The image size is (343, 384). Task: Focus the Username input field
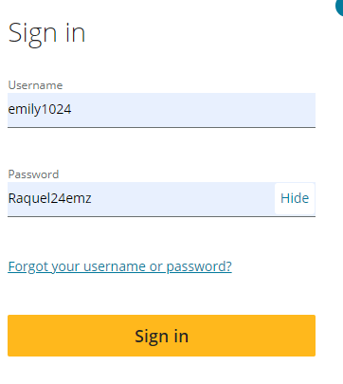click(x=161, y=110)
